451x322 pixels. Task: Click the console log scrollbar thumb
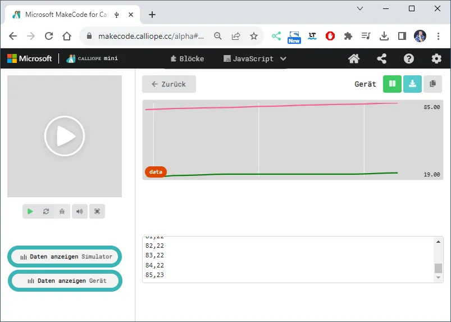[x=438, y=268]
